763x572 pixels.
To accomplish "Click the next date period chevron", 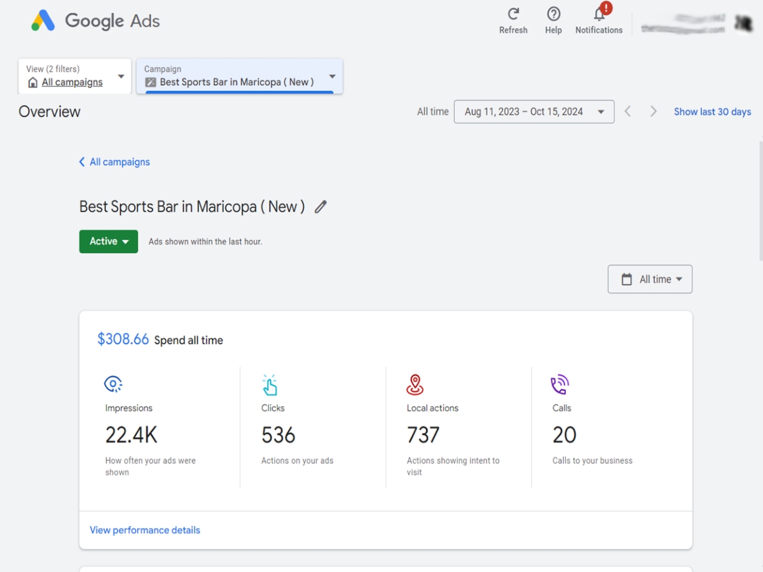I will (654, 111).
